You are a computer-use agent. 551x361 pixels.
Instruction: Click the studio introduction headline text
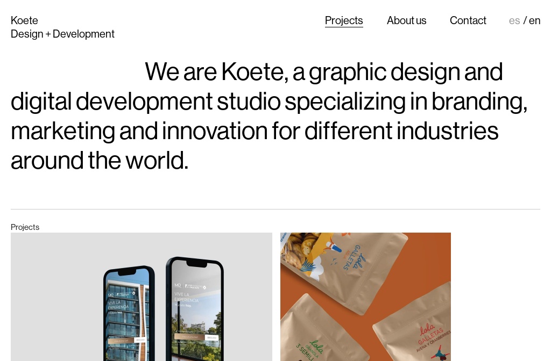pos(269,115)
